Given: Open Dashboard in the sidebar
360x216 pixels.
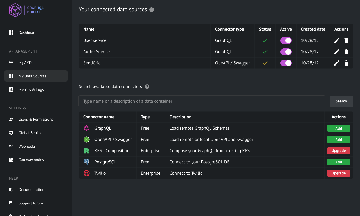Looking at the screenshot, I should click(x=36, y=33).
